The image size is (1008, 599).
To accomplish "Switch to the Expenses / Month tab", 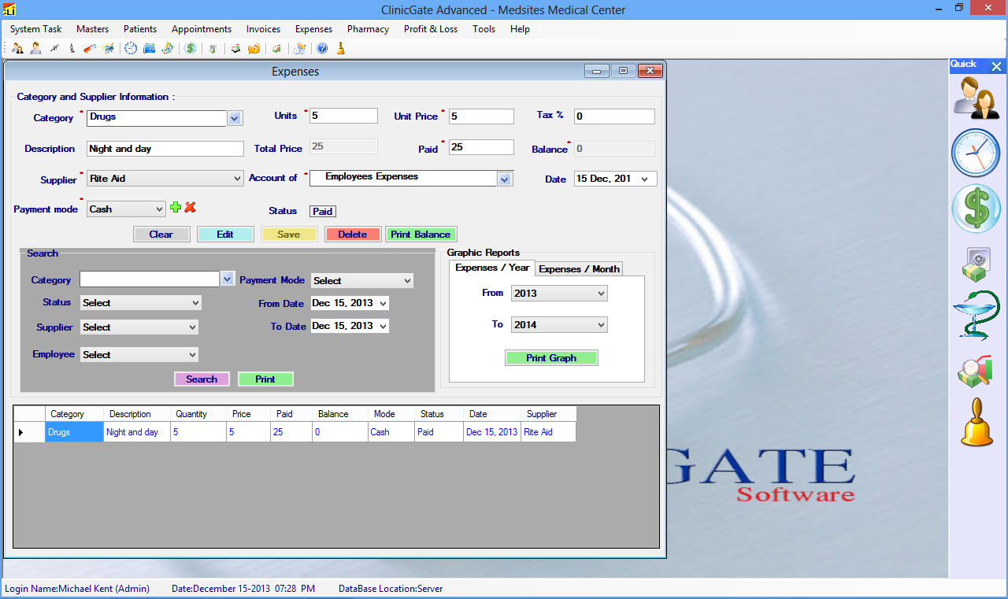I will (579, 269).
